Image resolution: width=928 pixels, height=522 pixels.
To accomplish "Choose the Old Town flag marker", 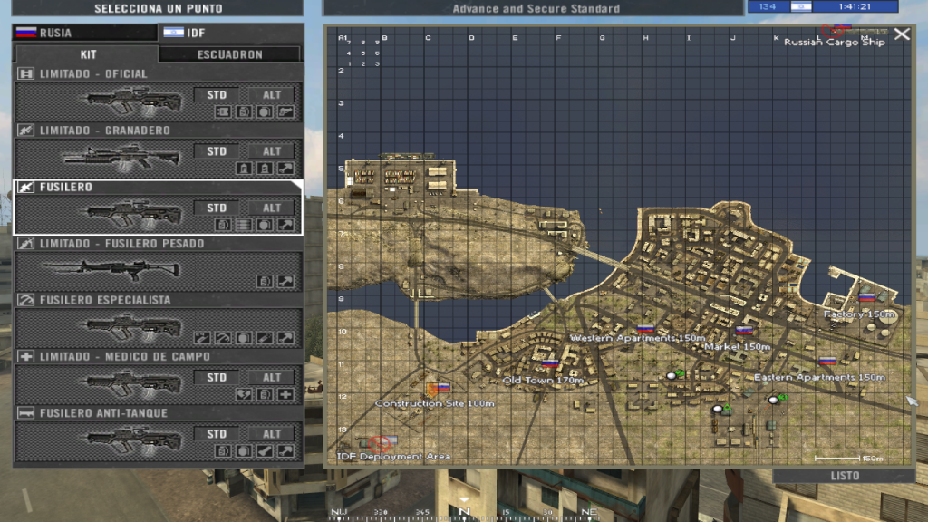I will [x=549, y=362].
